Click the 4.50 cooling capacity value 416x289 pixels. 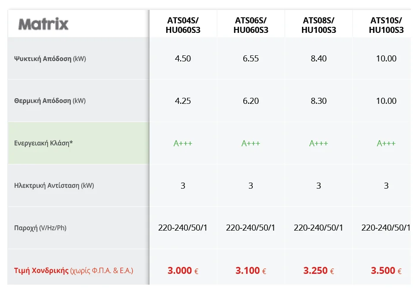point(183,59)
